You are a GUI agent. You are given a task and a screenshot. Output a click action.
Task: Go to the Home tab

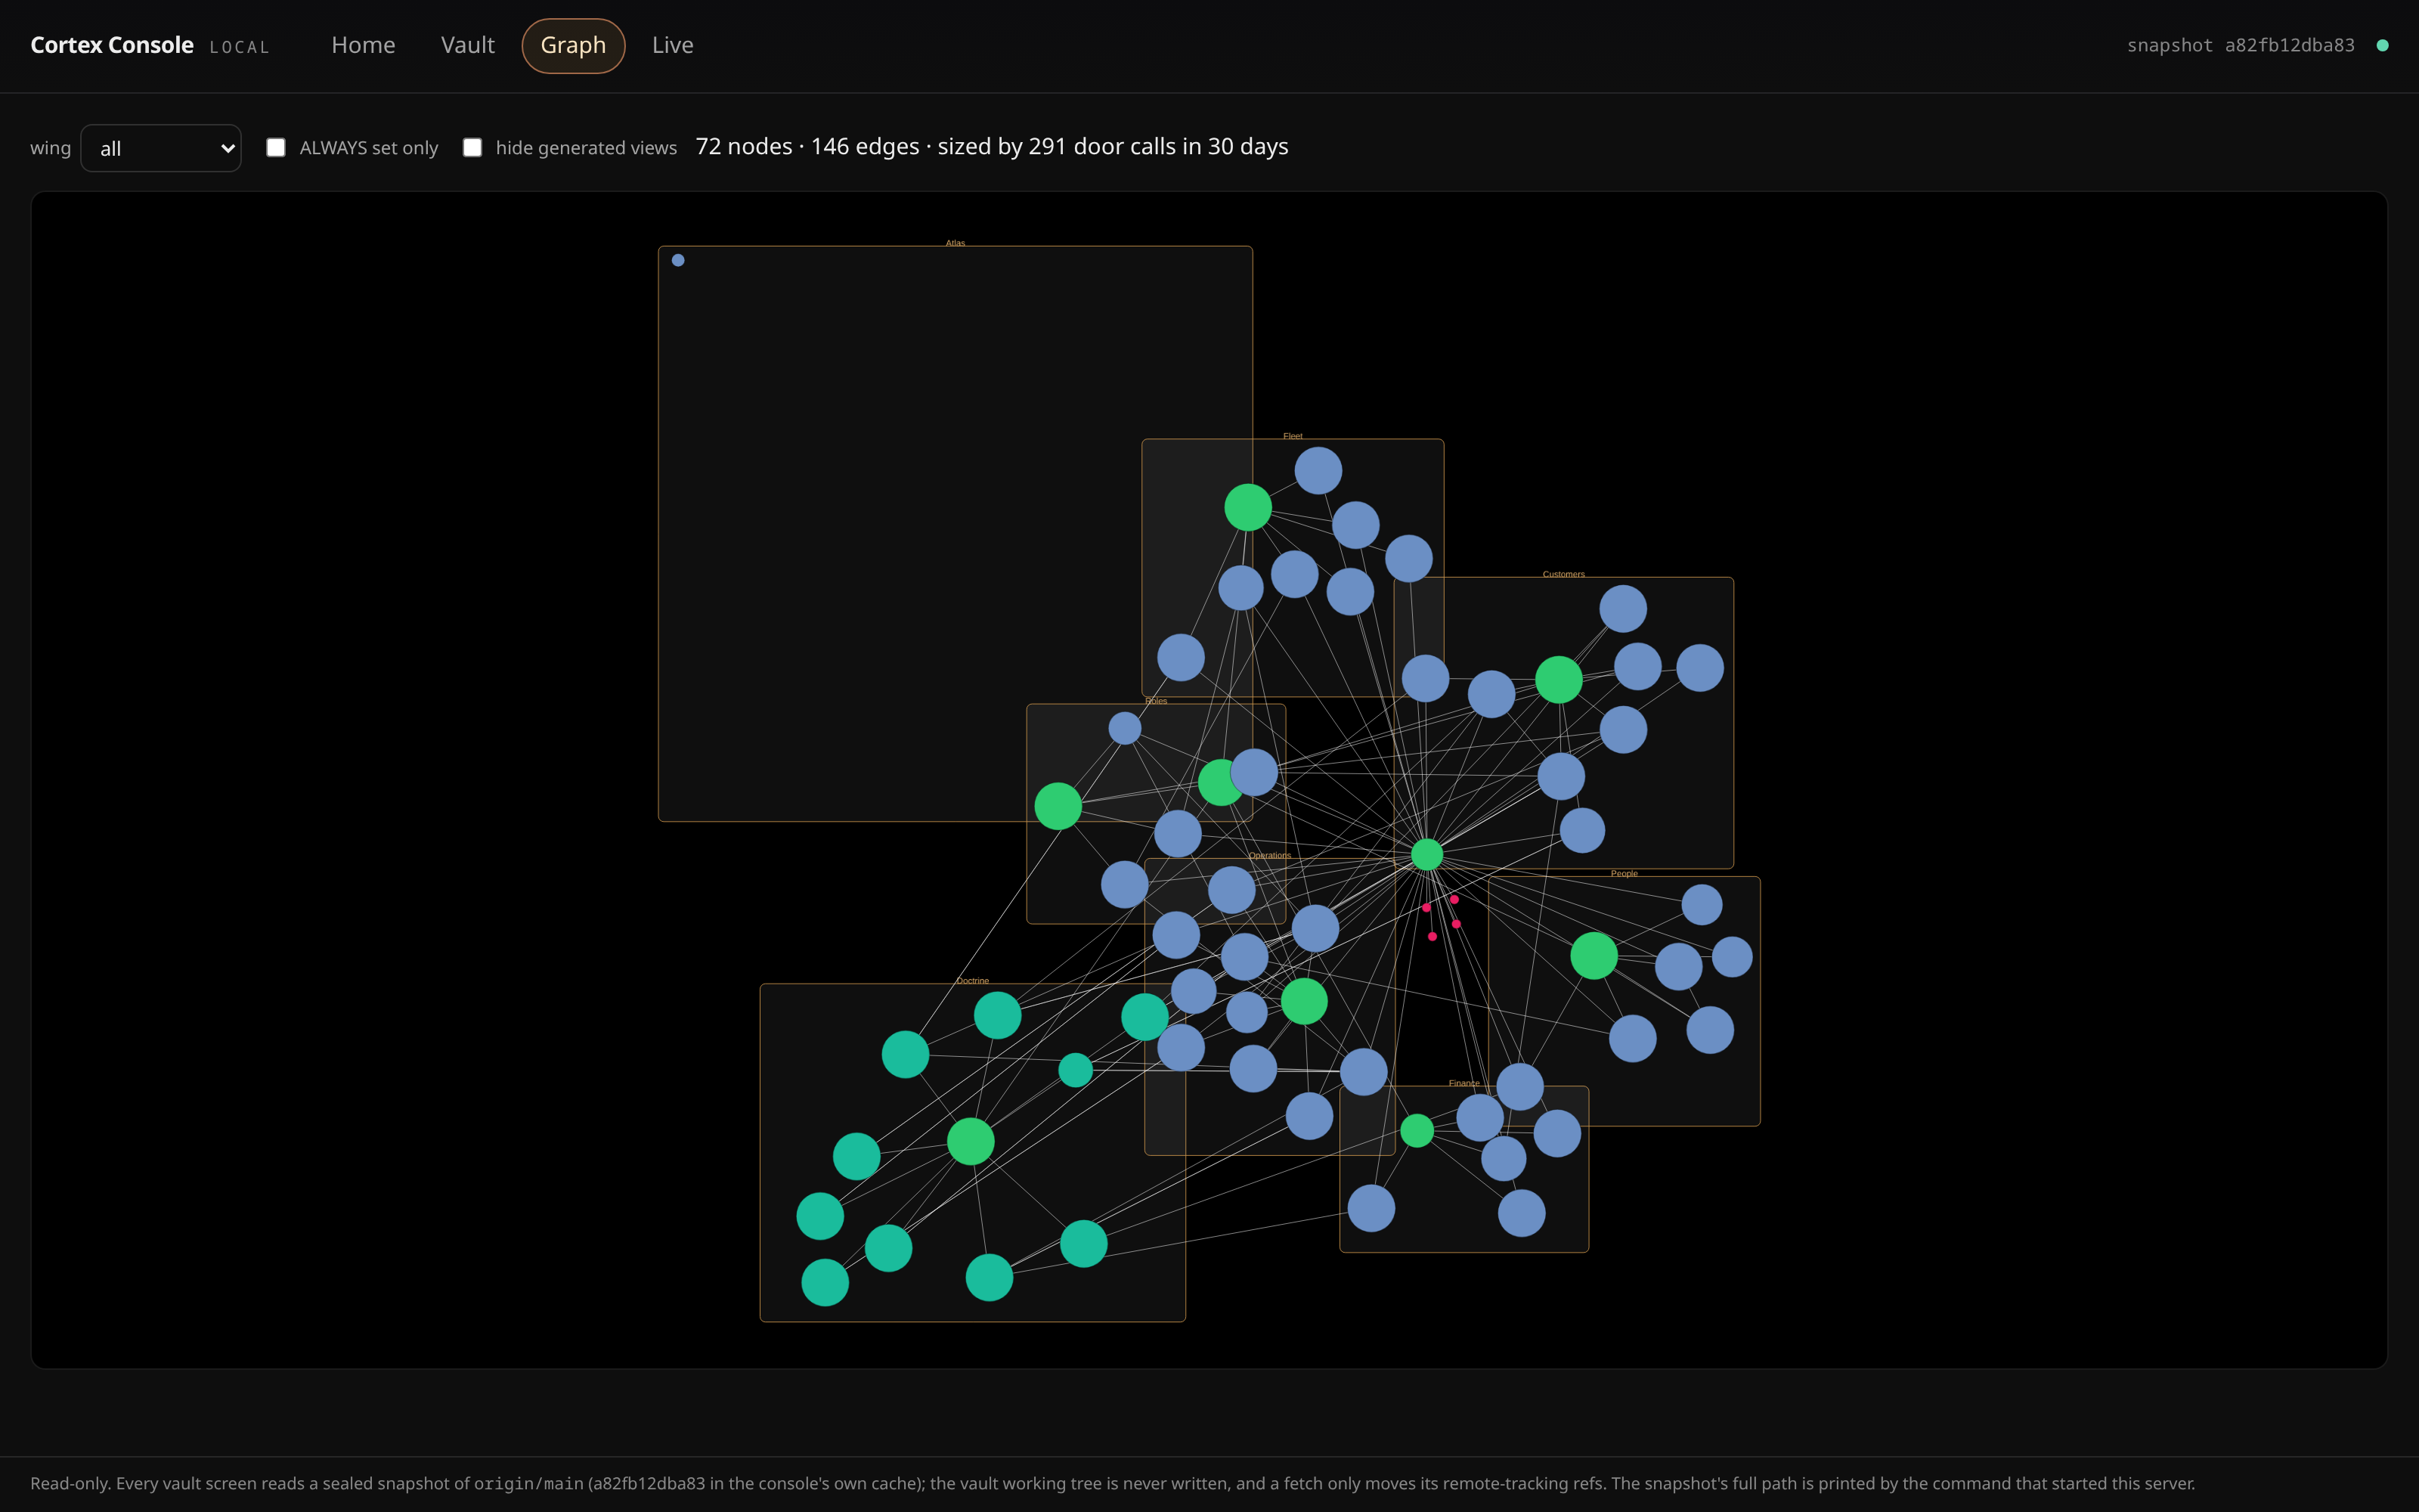[363, 45]
